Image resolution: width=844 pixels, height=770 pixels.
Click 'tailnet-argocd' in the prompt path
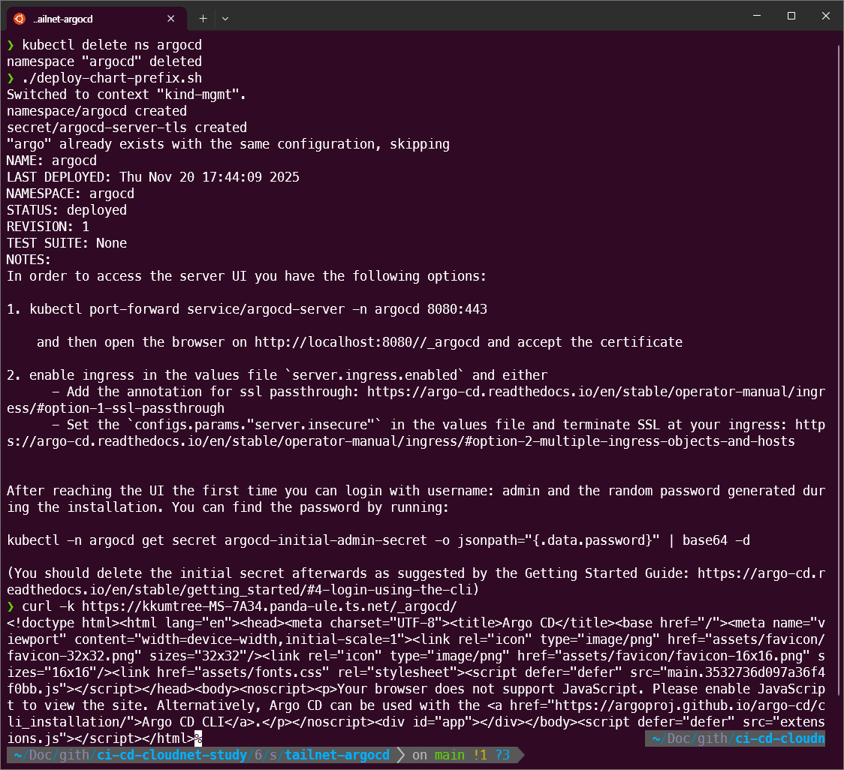coord(337,755)
